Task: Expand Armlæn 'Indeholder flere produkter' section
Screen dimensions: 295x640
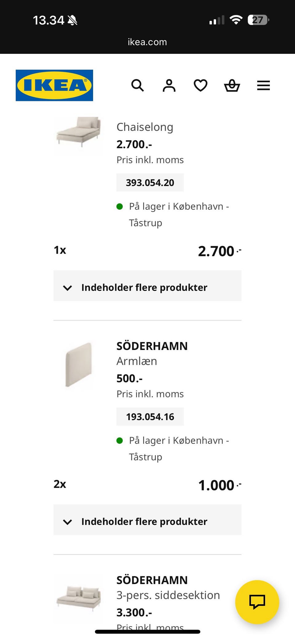Action: (x=147, y=521)
